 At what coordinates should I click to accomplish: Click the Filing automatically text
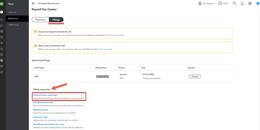tap(151, 78)
